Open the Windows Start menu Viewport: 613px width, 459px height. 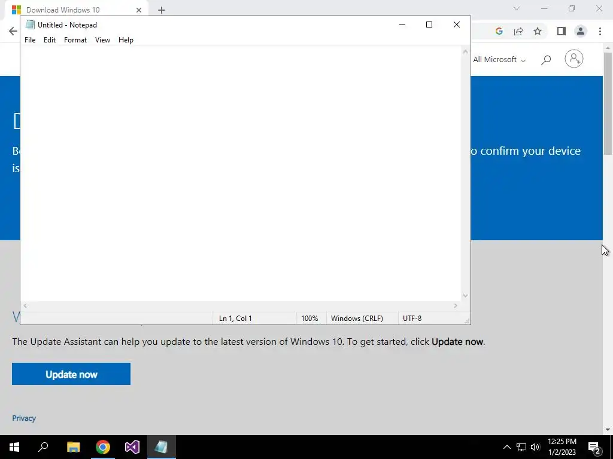click(x=14, y=447)
